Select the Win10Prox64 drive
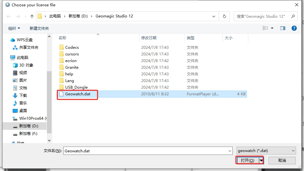 [x=29, y=118]
